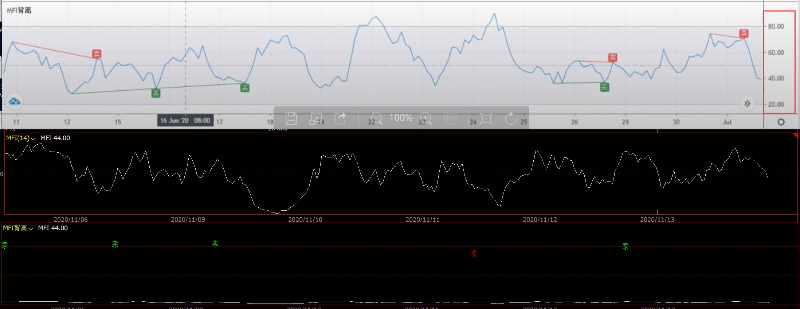The height and width of the screenshot is (309, 800).
Task: Toggle the fit-to-screen frame icon
Action: pos(486,118)
